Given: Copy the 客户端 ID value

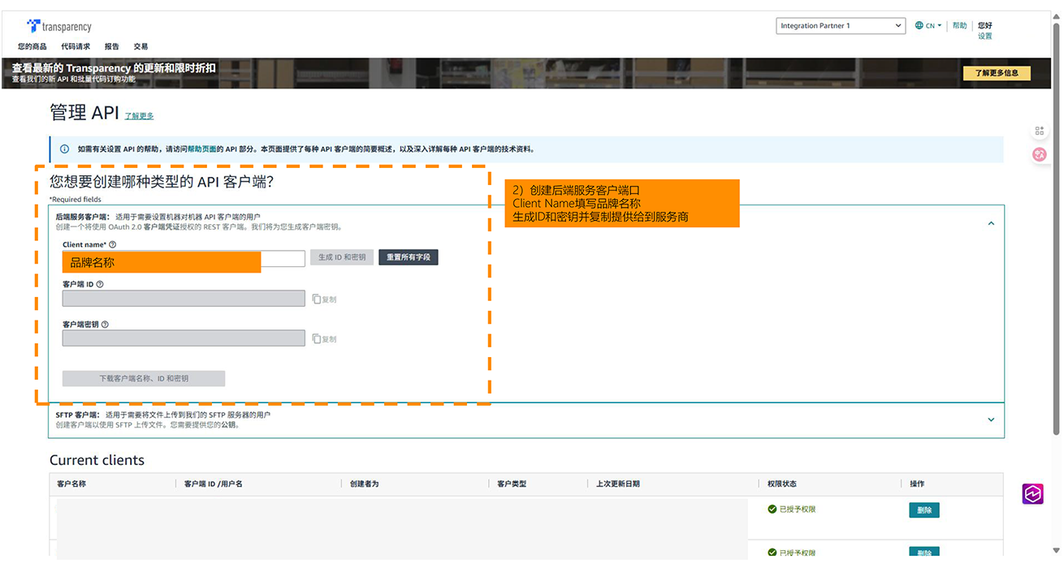Looking at the screenshot, I should [324, 299].
